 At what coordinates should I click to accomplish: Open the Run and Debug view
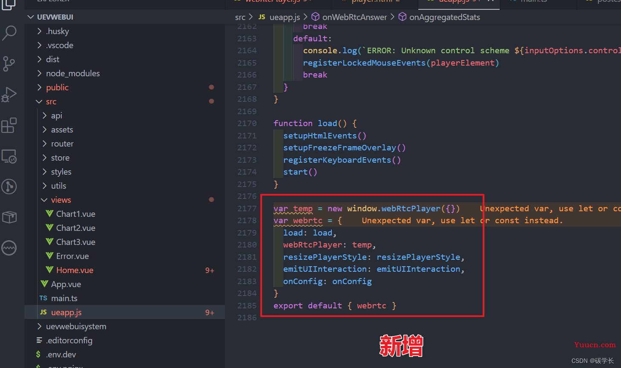(x=9, y=95)
